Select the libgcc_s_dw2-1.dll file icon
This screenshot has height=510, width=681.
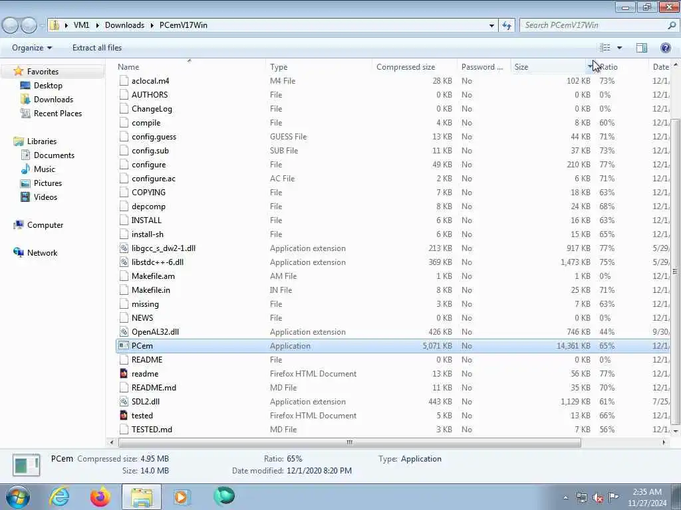coord(124,248)
